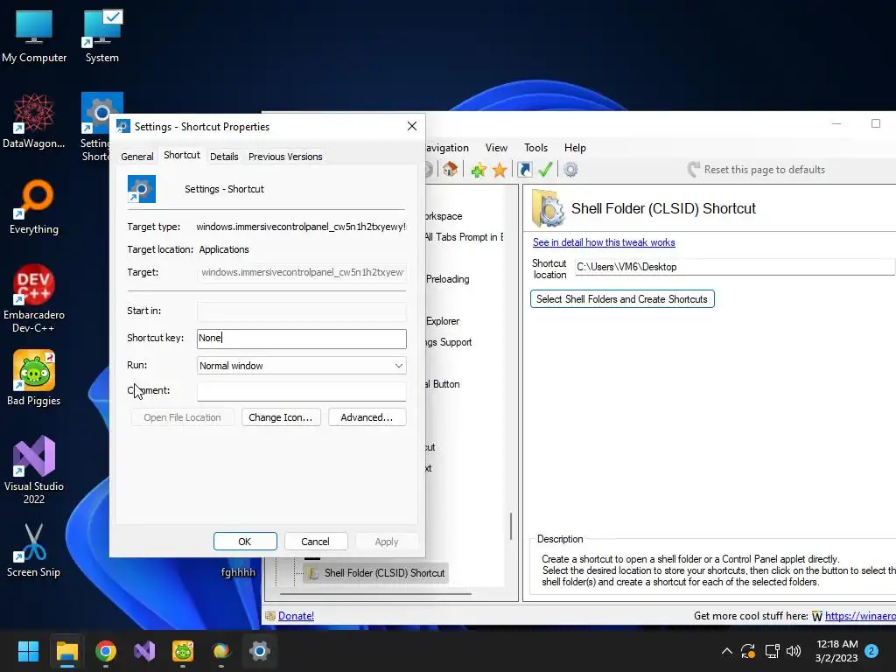Screen dimensions: 896x672
Task: Click the tree panel vertical scrollbar
Action: (x=511, y=526)
